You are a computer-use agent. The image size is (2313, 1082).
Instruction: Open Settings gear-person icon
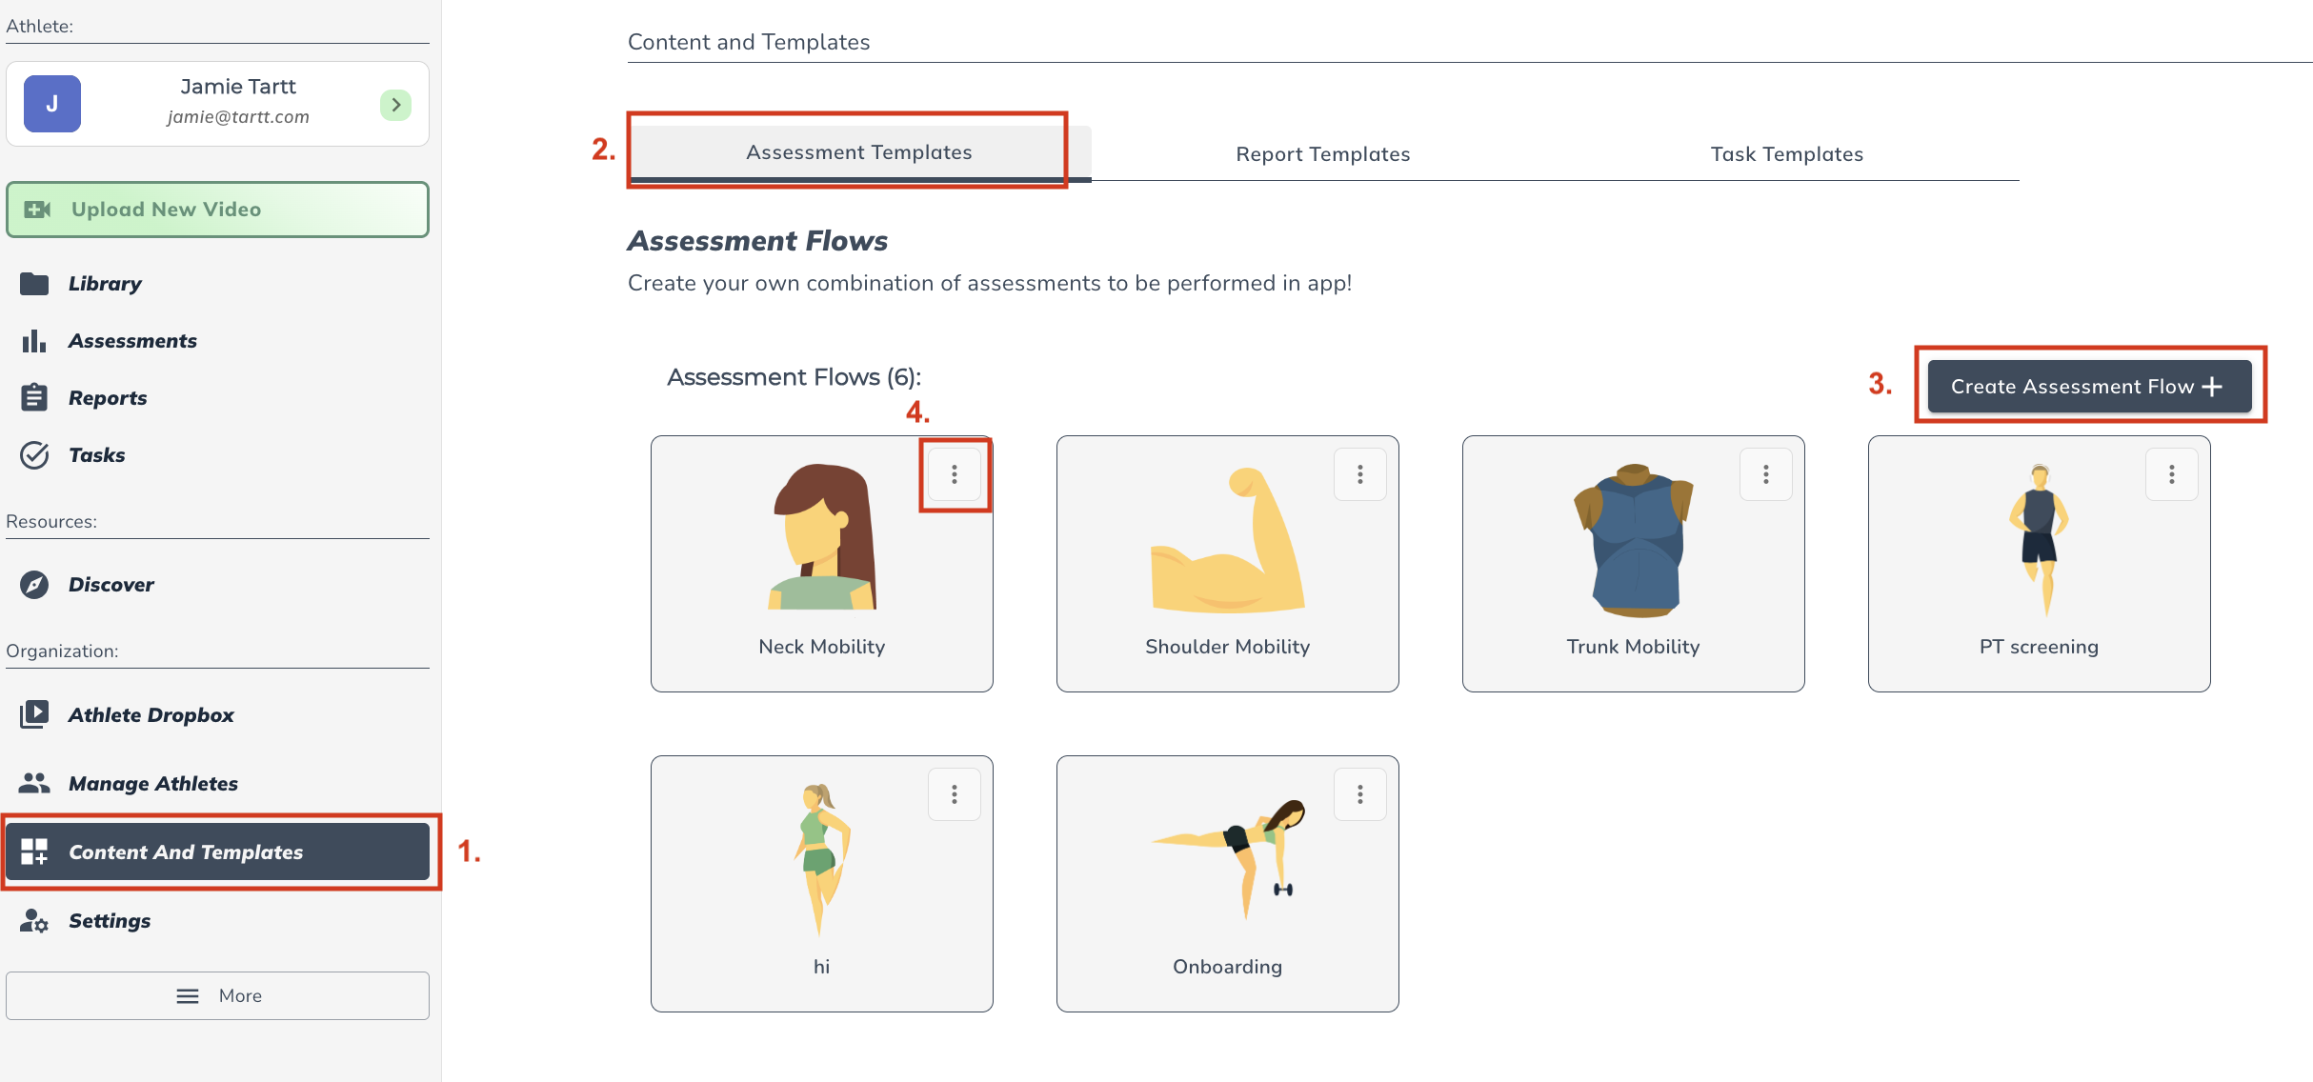(34, 921)
